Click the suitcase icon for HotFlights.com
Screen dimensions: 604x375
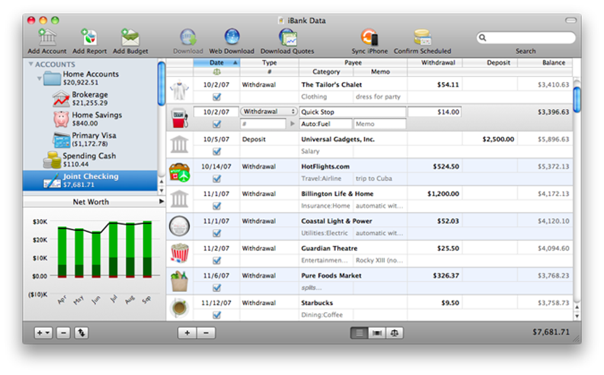coord(179,172)
